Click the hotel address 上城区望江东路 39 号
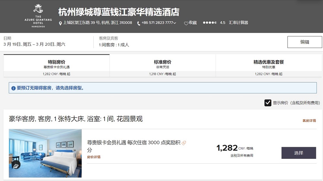323x181 pixels. (x=98, y=23)
